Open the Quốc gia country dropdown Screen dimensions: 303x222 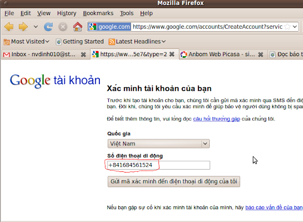tap(159, 144)
